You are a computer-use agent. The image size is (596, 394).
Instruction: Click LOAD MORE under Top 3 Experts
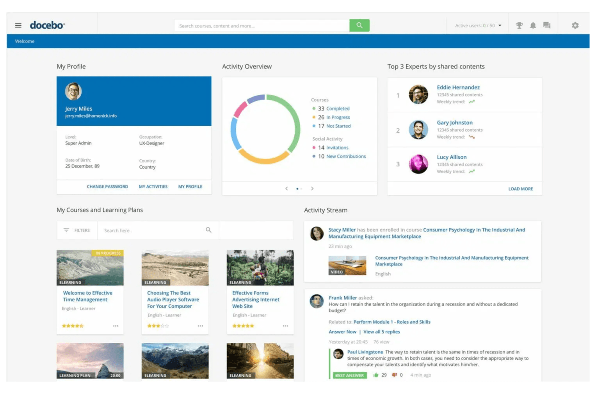tap(520, 189)
